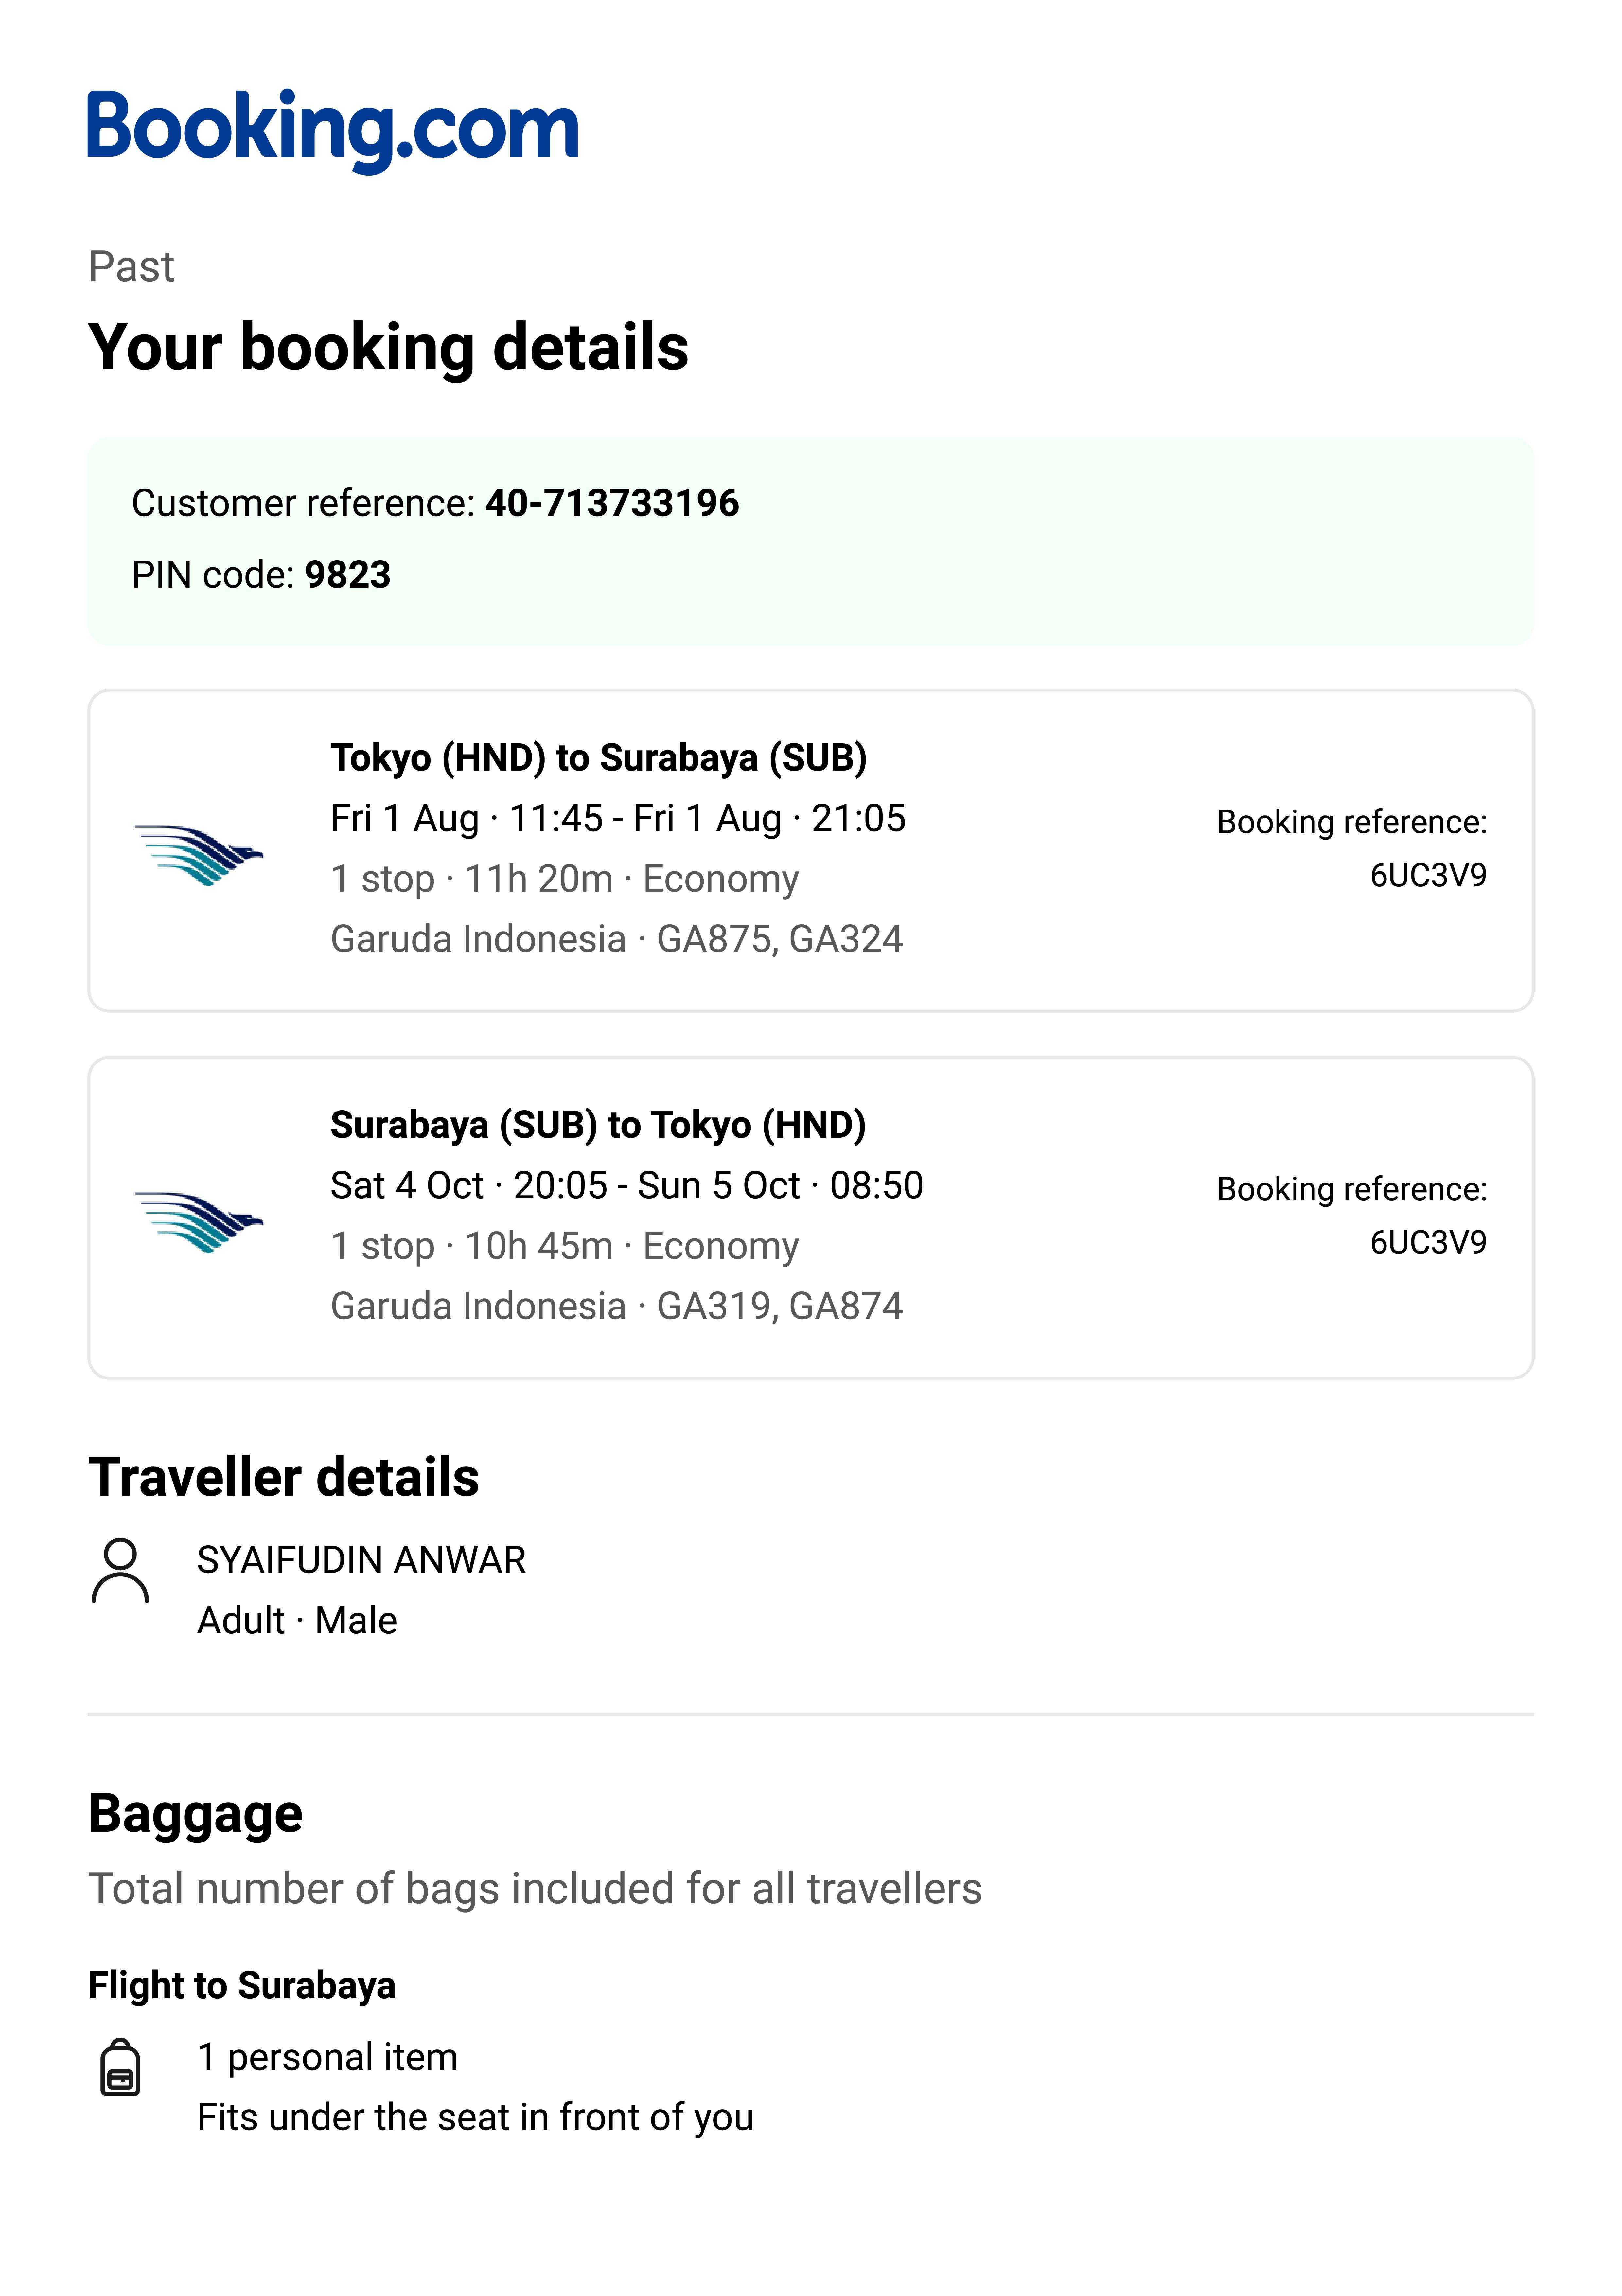This screenshot has width=1622, height=2296.
Task: Click traveller name SYAIFUDIN ANWAR
Action: (361, 1560)
